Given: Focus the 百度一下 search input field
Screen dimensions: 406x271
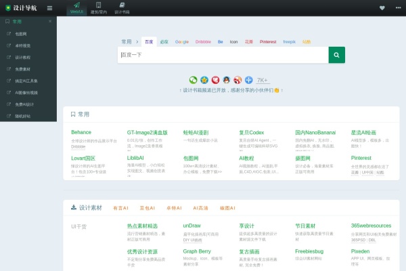Looking at the screenshot, I should point(223,55).
